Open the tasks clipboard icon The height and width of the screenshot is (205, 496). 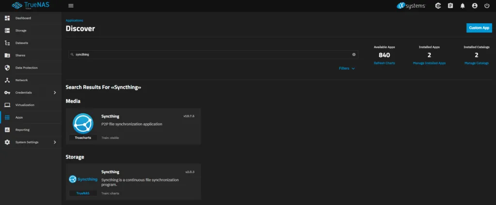[450, 6]
